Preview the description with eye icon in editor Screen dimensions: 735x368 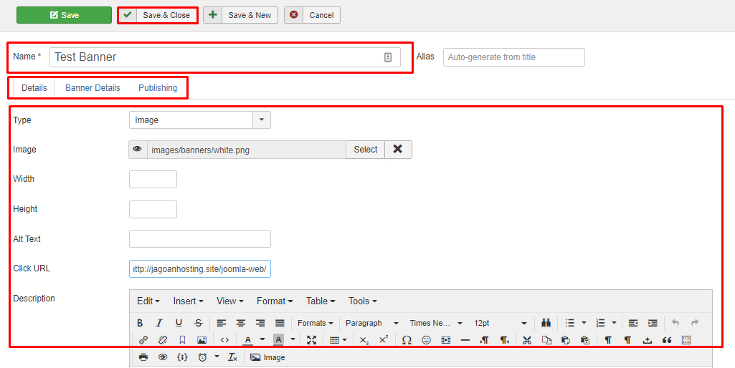click(x=163, y=357)
